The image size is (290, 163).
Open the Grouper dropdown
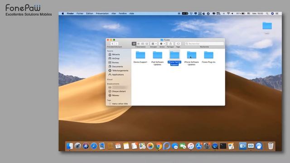coord(154,44)
